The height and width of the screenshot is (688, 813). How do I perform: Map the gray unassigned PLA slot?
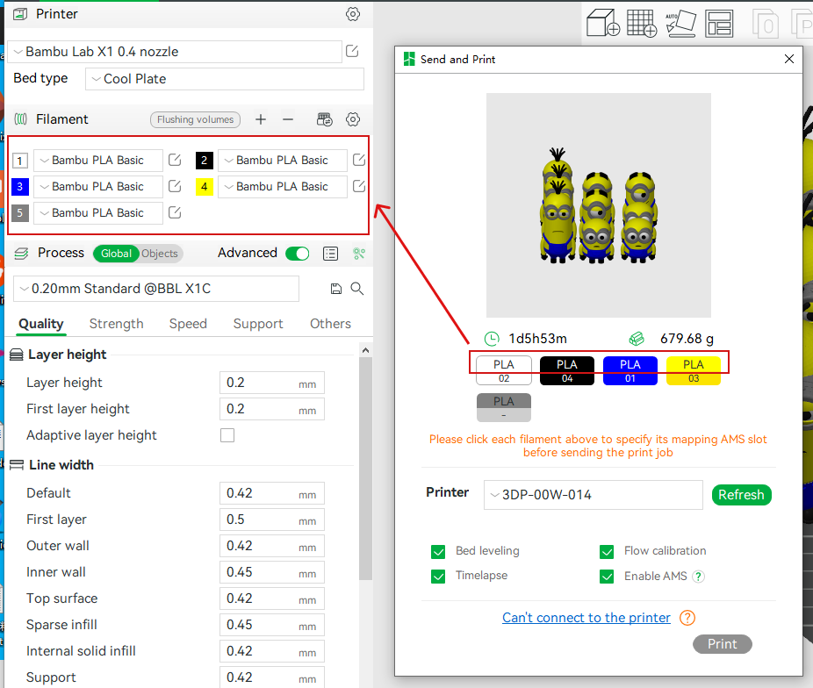(504, 408)
